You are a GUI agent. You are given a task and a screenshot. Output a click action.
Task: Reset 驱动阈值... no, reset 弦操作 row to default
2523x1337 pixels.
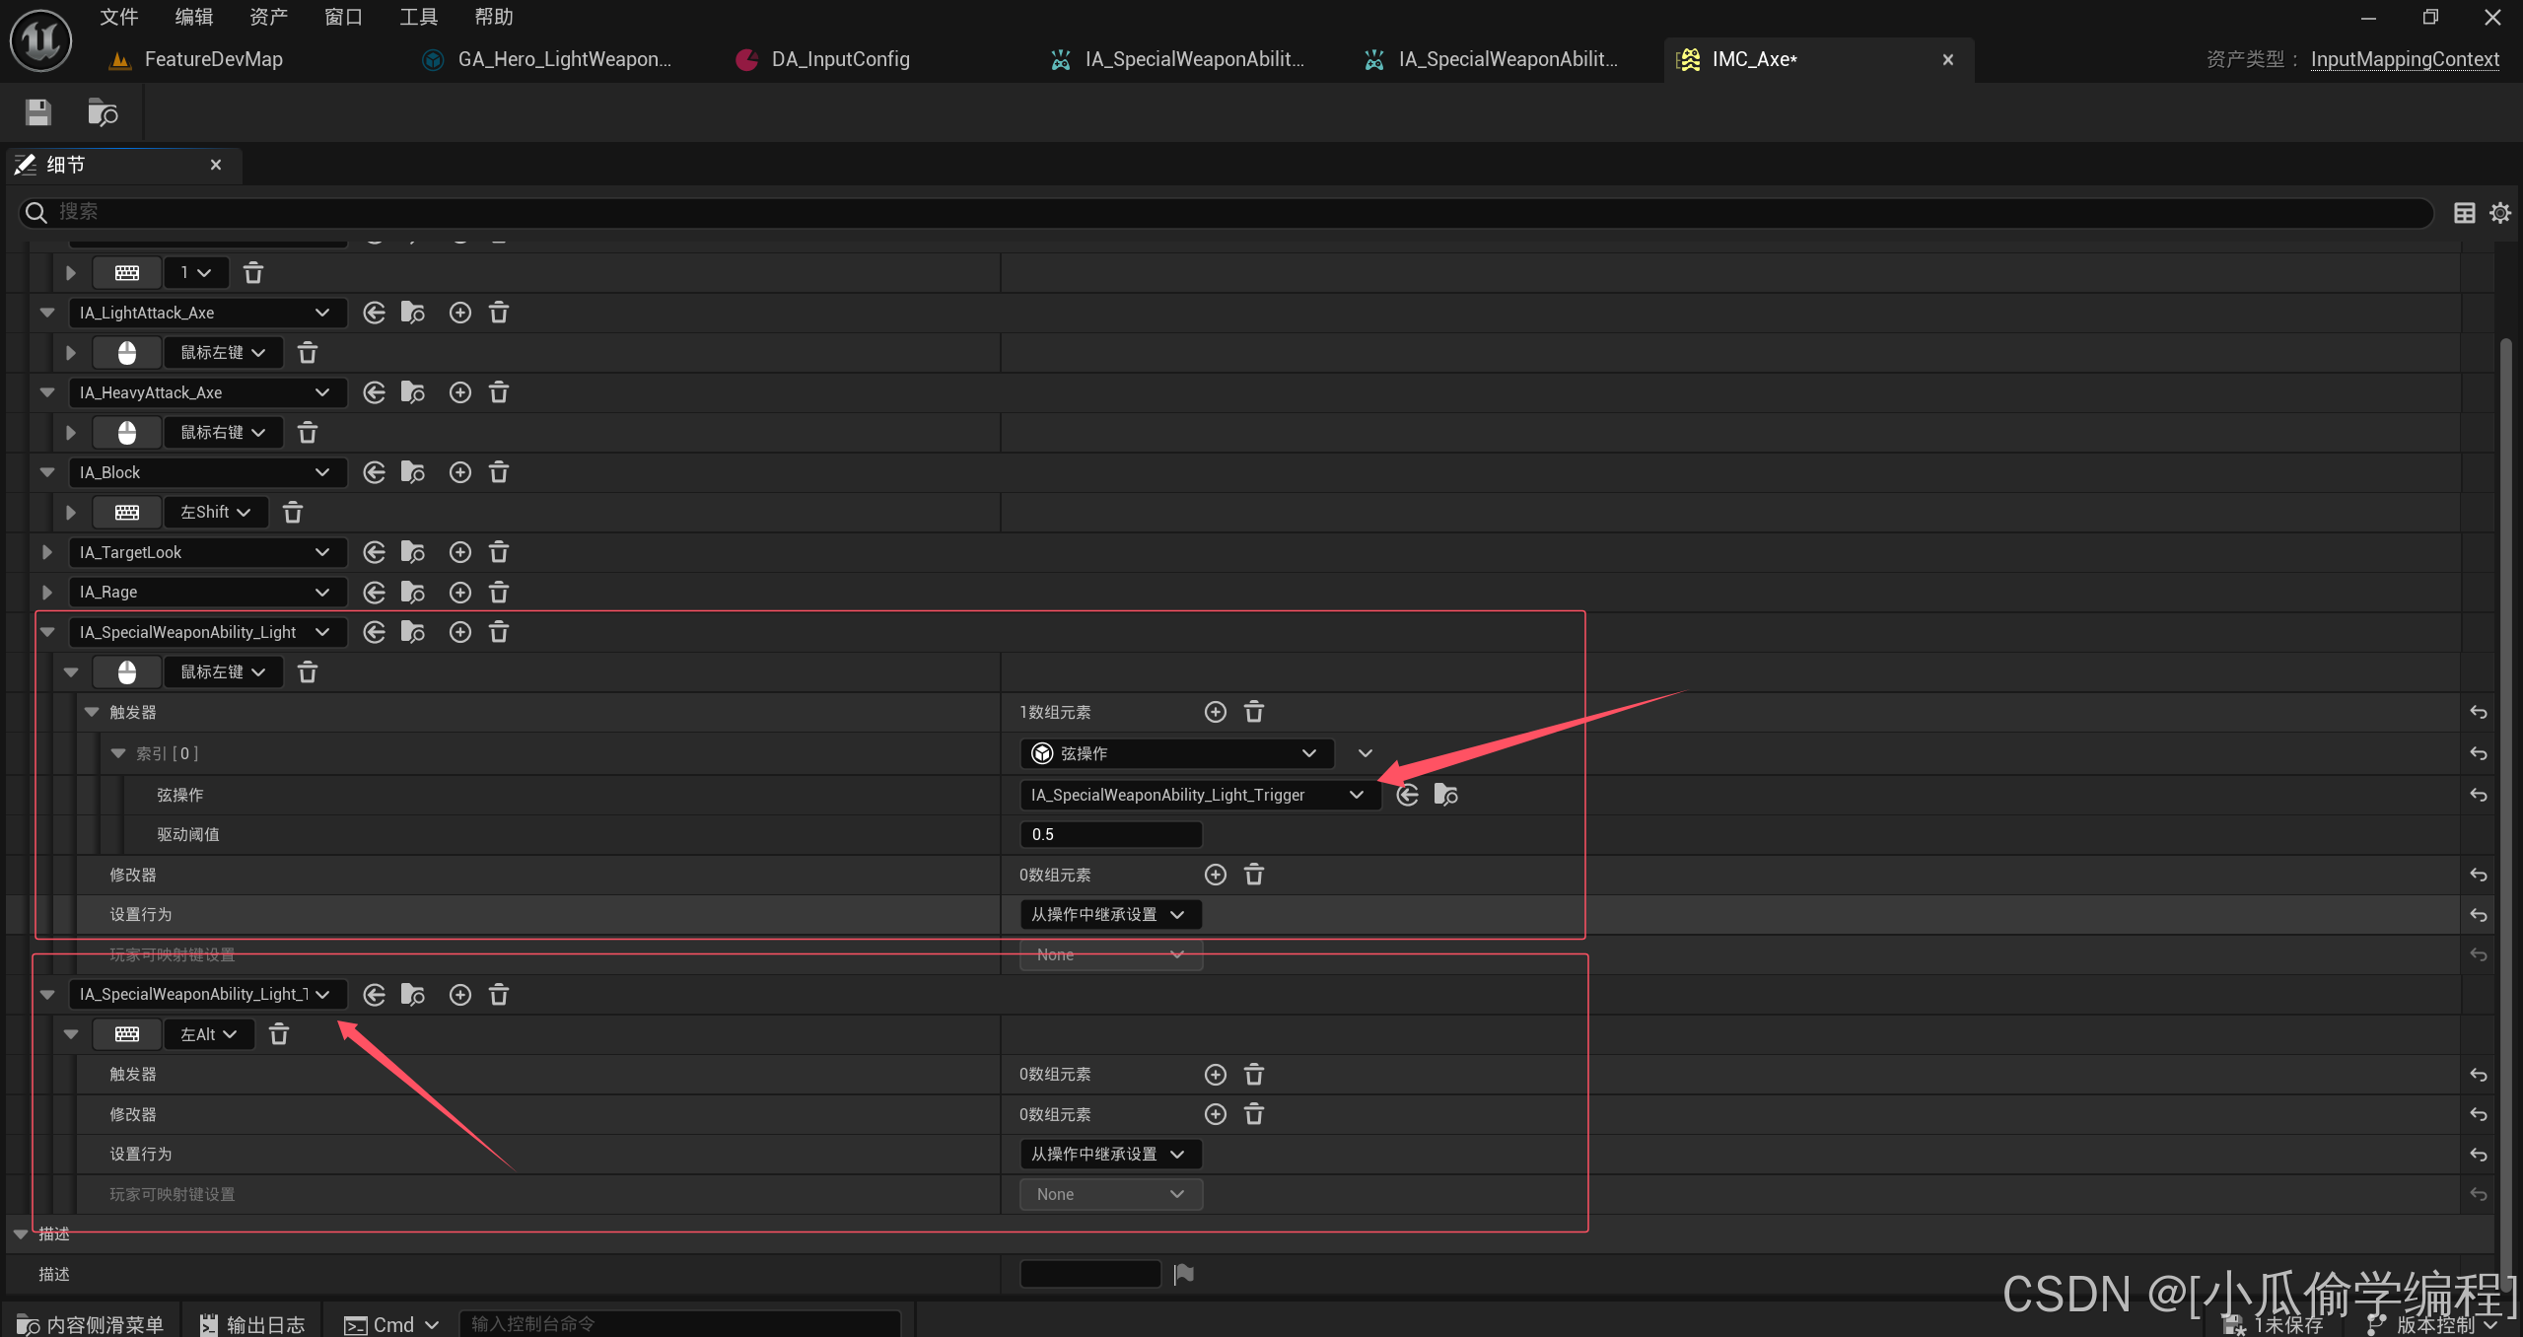click(2479, 795)
